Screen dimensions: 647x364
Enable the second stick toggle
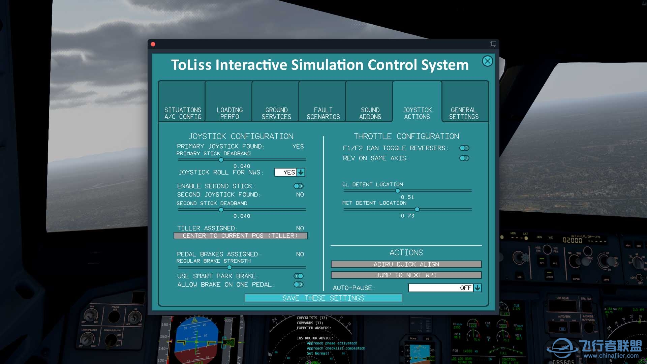[x=298, y=186]
